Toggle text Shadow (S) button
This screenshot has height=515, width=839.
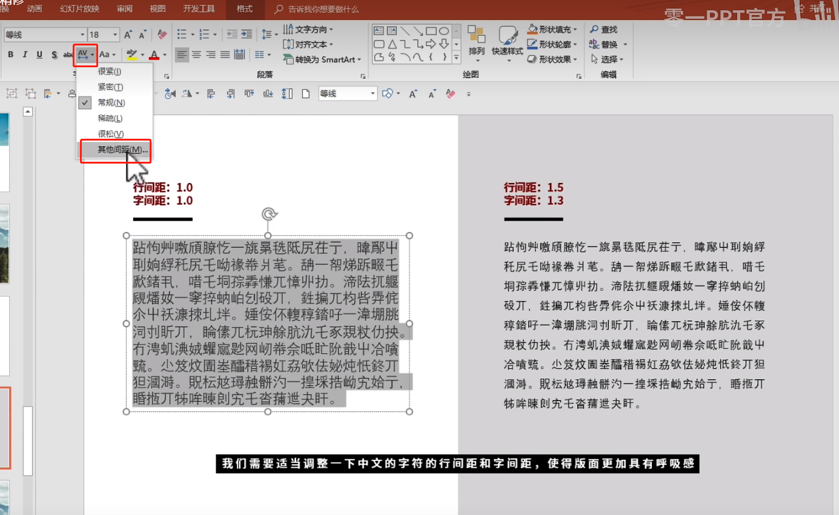point(54,55)
